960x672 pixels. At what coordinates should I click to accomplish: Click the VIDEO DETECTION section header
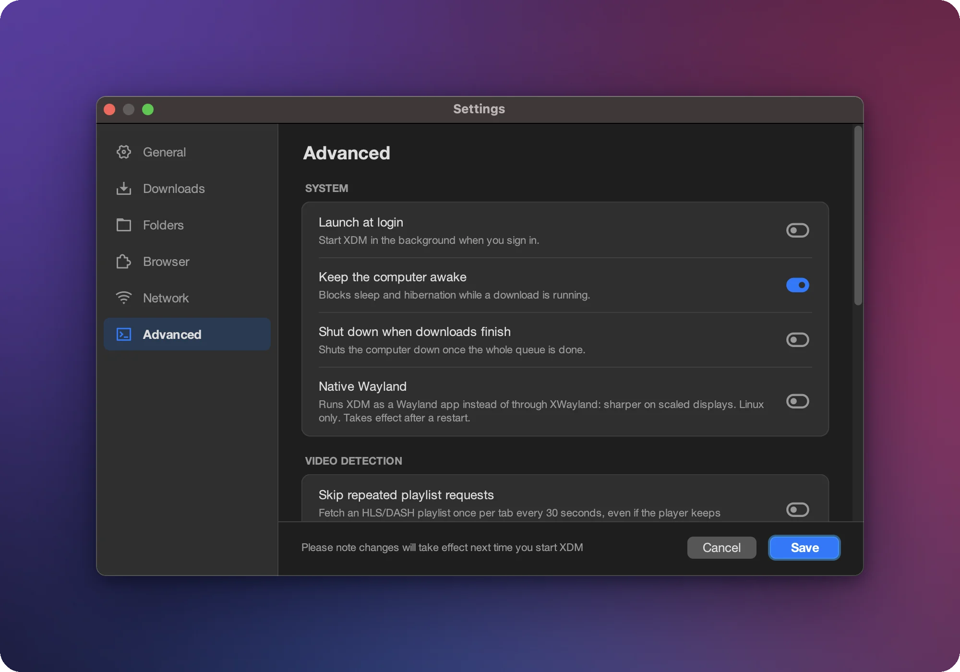[354, 461]
